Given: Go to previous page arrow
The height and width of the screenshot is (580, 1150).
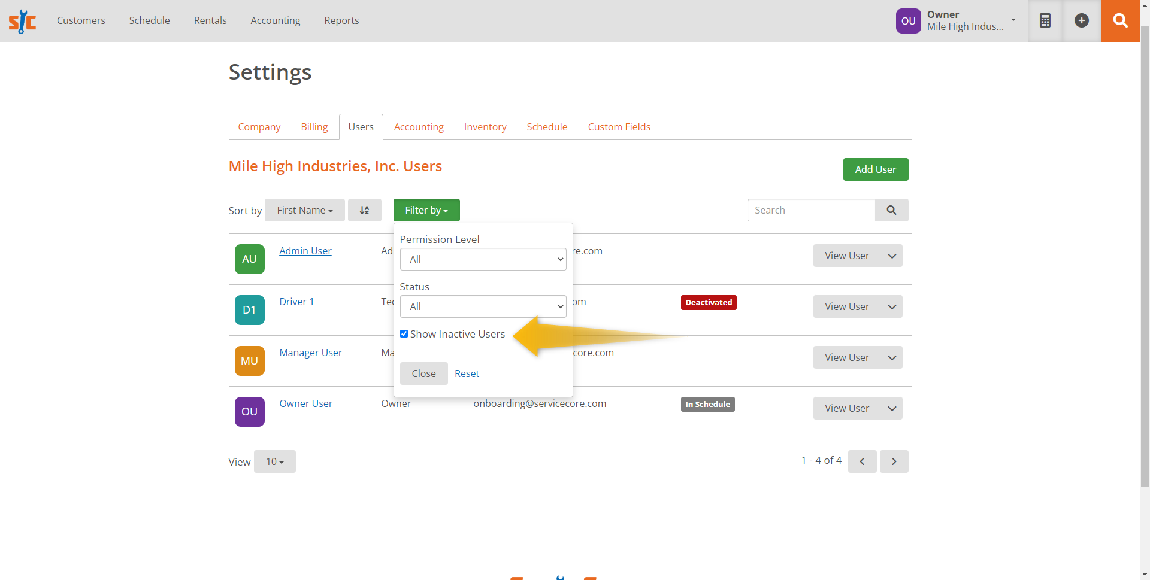Looking at the screenshot, I should [x=862, y=461].
